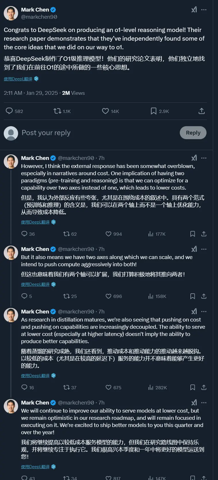Click the reply bubble icon on the main tweet
Screen dimensions: 218x480
(x=9, y=111)
